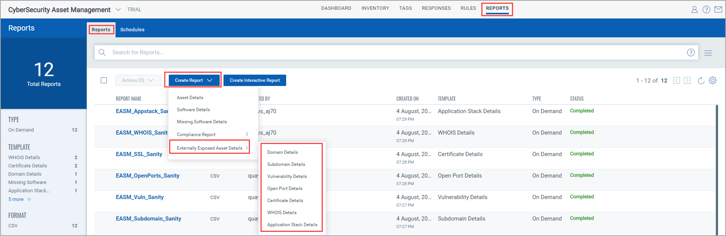Select Vulnerability Details from submenu
This screenshot has height=236, width=726.
(287, 176)
